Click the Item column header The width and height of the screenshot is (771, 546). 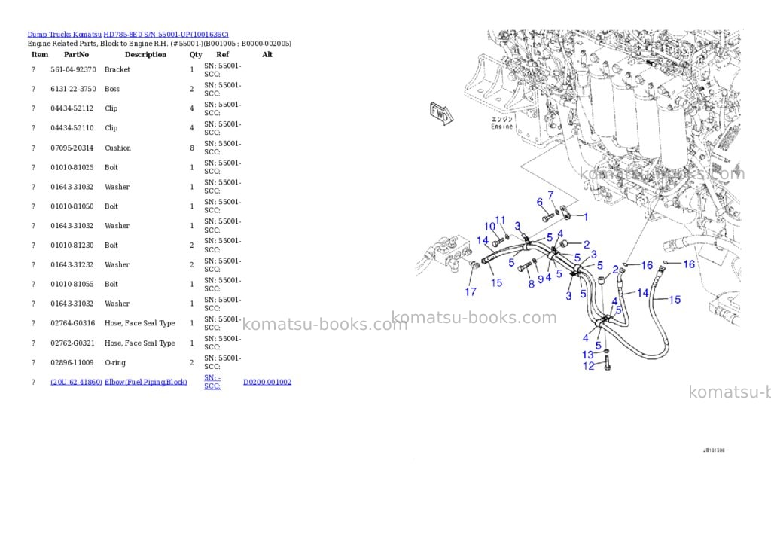click(40, 54)
